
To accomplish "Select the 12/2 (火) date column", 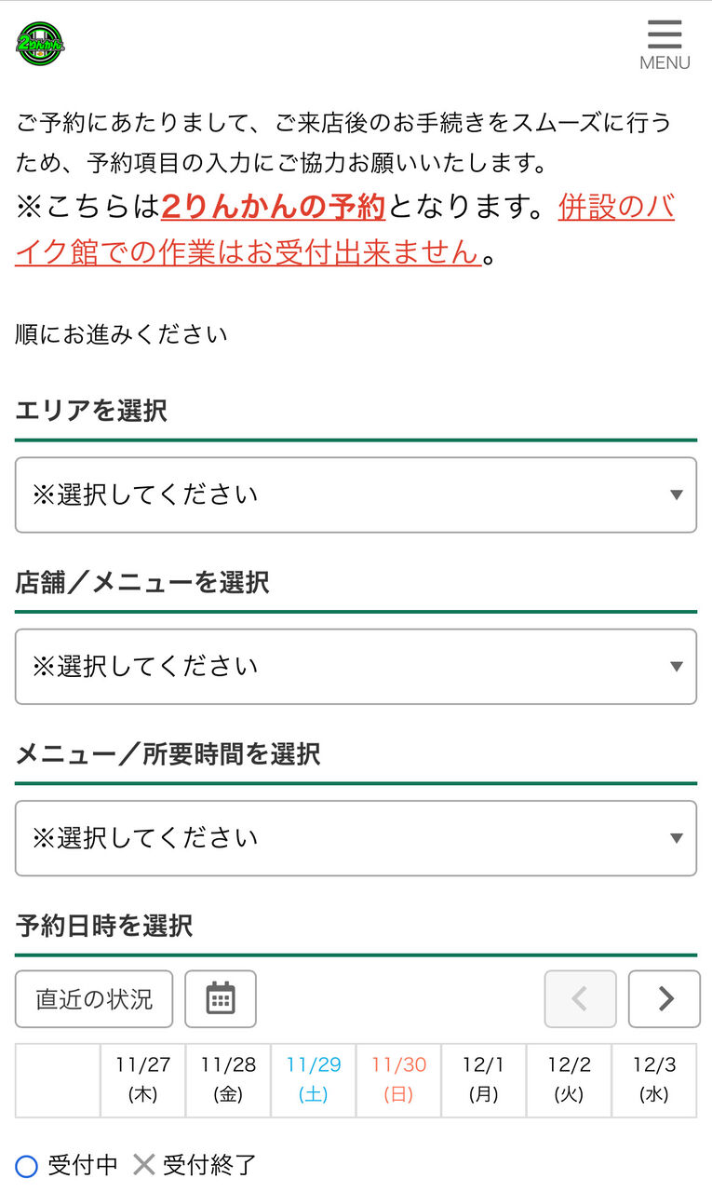I will click(569, 1079).
